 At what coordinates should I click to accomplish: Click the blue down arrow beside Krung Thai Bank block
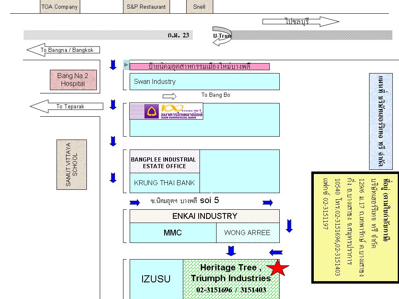(113, 178)
